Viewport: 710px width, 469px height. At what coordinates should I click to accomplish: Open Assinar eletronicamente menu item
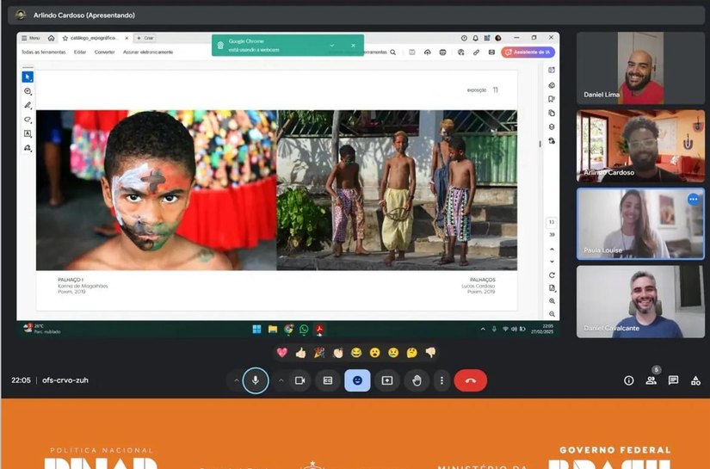pos(148,52)
